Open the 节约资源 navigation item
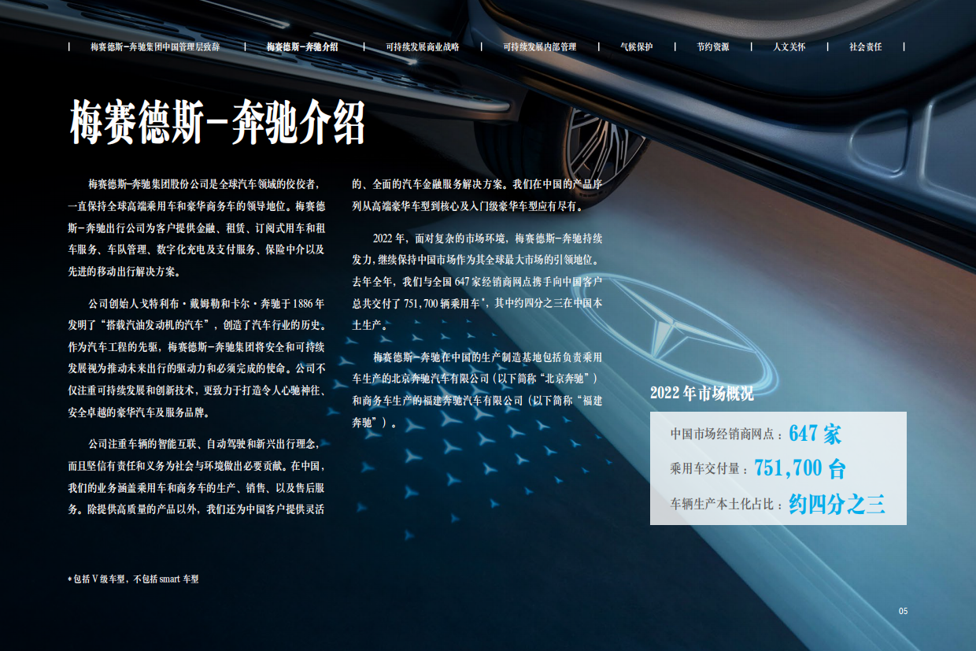 click(x=713, y=46)
